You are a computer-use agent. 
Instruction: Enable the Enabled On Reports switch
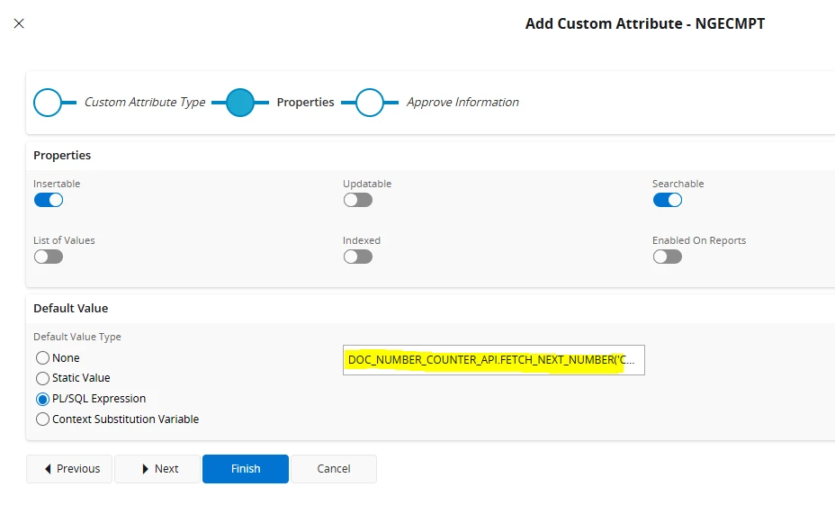click(667, 257)
